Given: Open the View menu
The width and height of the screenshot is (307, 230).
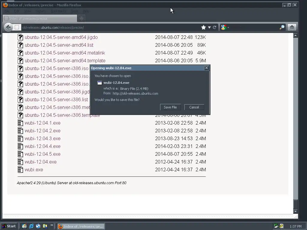Looking at the screenshot, I should click(28, 11).
